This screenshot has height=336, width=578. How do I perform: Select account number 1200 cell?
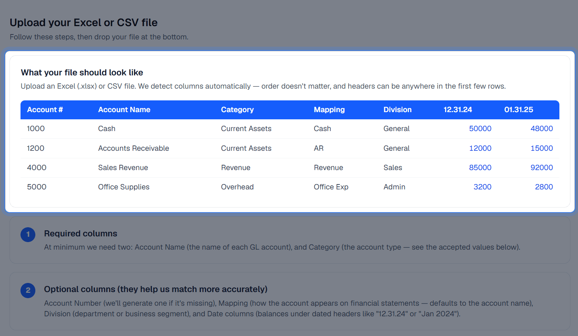[36, 148]
